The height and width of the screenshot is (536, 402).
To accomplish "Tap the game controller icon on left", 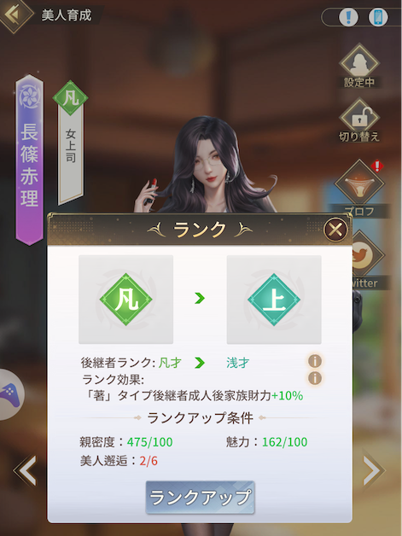I will click(x=9, y=393).
